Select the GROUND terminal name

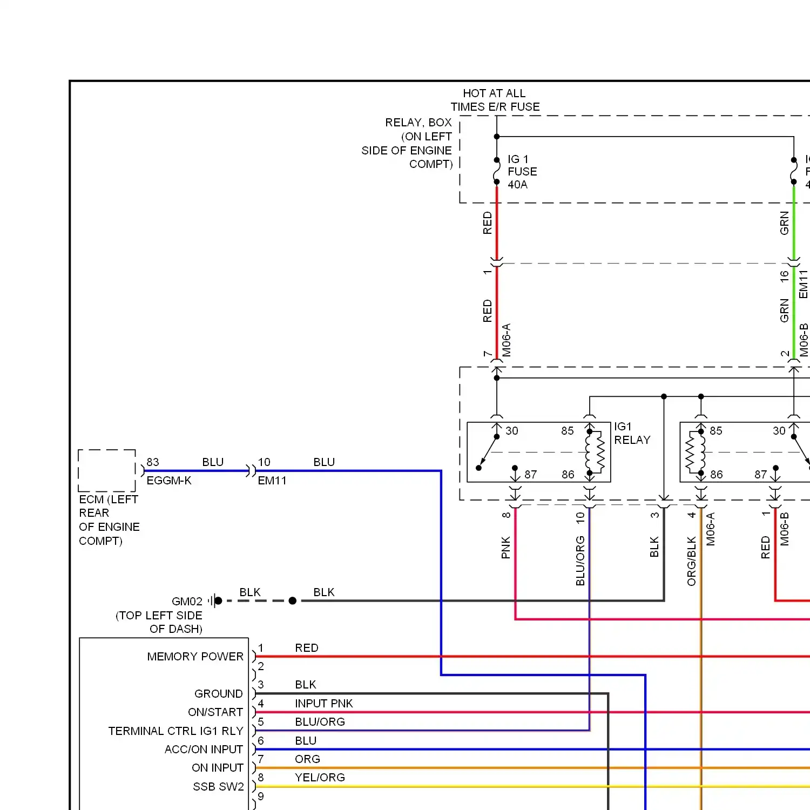click(219, 694)
